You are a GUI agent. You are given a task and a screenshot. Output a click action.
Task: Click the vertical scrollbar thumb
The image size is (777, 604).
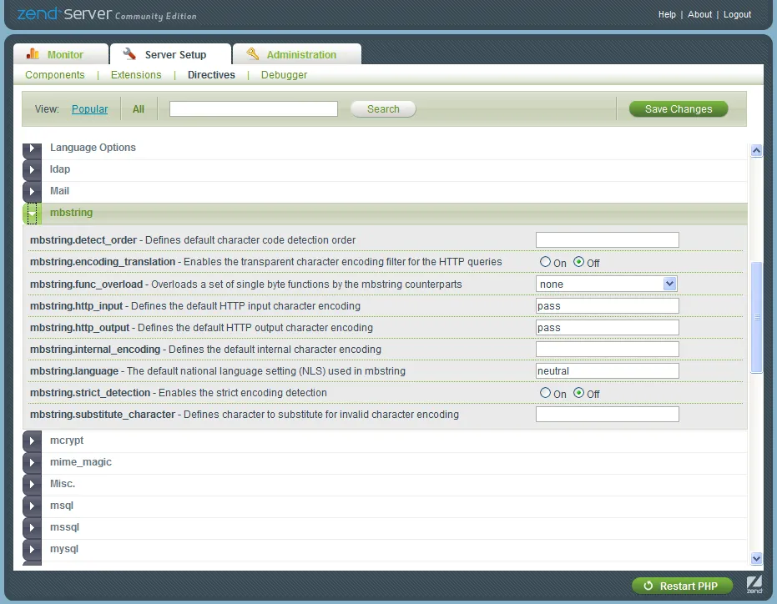click(x=756, y=317)
